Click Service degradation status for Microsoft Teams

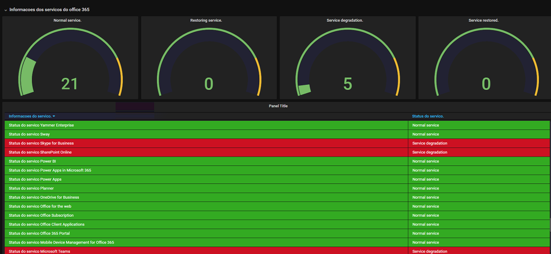click(x=430, y=251)
